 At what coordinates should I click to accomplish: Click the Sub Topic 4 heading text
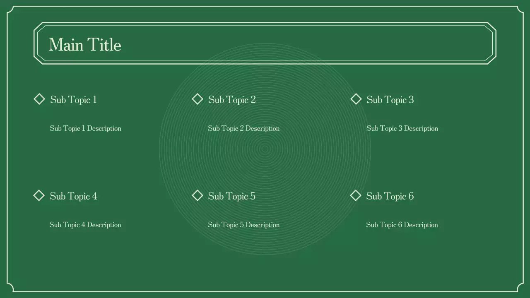coord(73,196)
